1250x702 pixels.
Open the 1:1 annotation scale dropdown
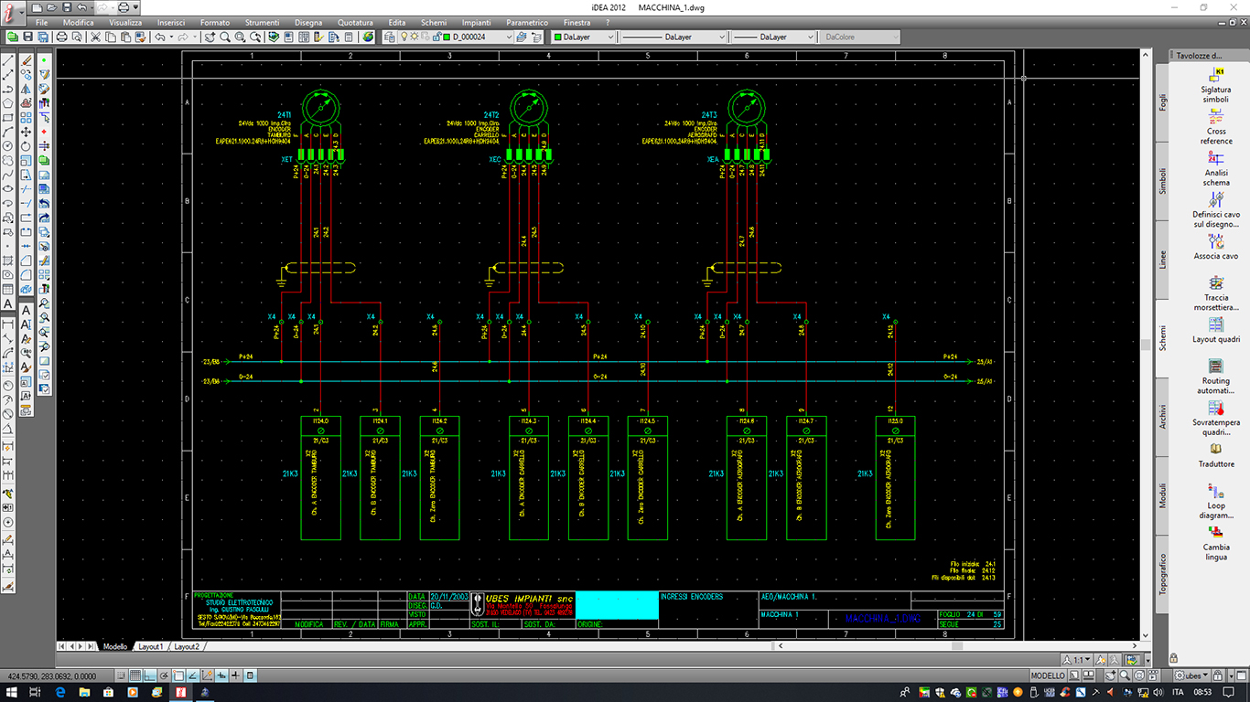(x=1076, y=660)
